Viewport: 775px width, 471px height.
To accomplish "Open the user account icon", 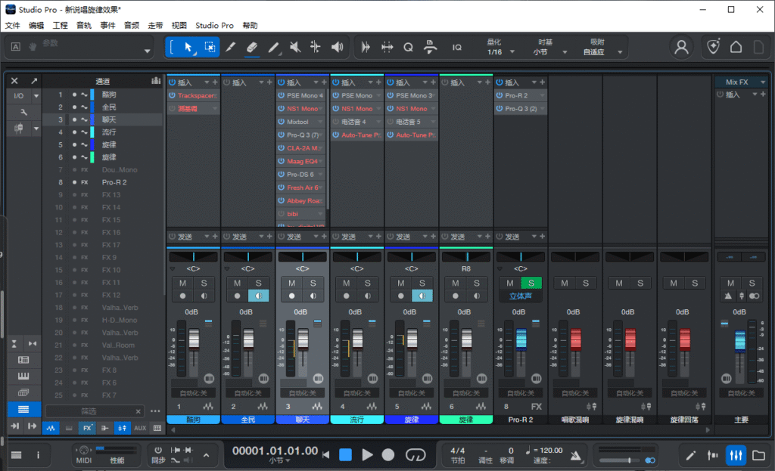I will 682,48.
